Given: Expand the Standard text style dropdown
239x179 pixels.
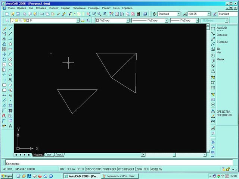Looking at the screenshot, I should 179,14.
